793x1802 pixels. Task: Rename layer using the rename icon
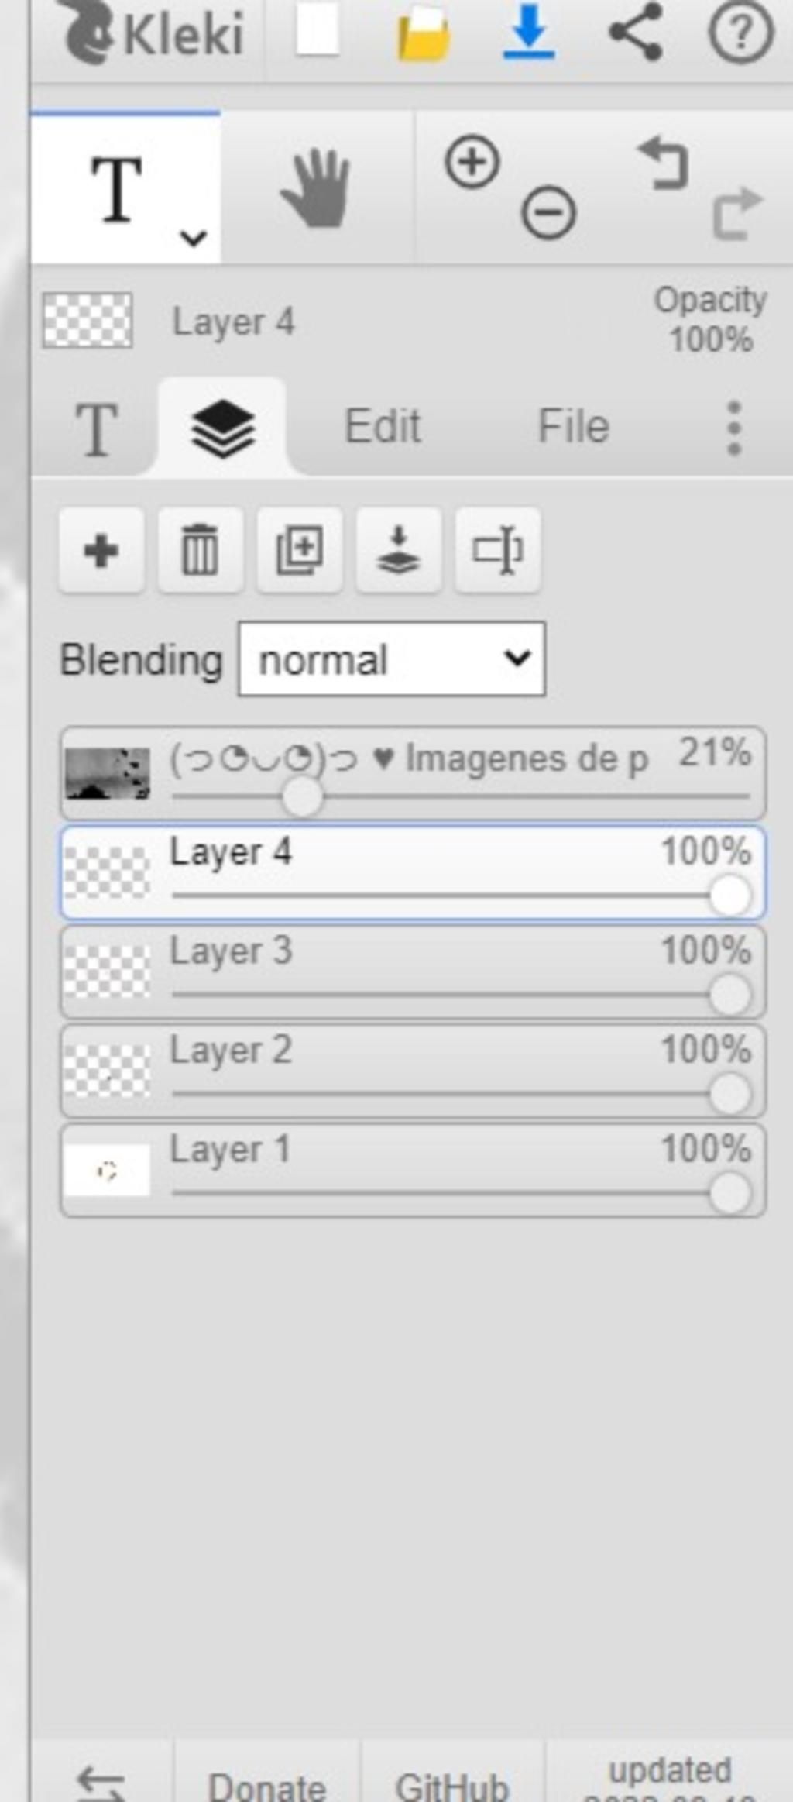497,551
